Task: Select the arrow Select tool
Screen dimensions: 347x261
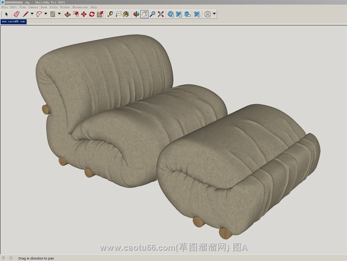Action: [x=6, y=14]
